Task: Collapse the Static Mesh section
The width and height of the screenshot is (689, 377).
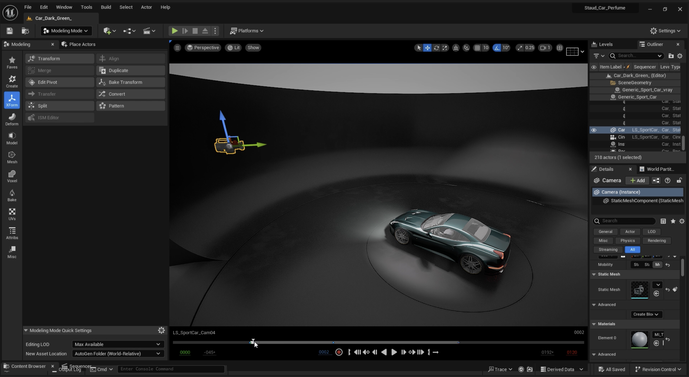Action: coord(594,274)
